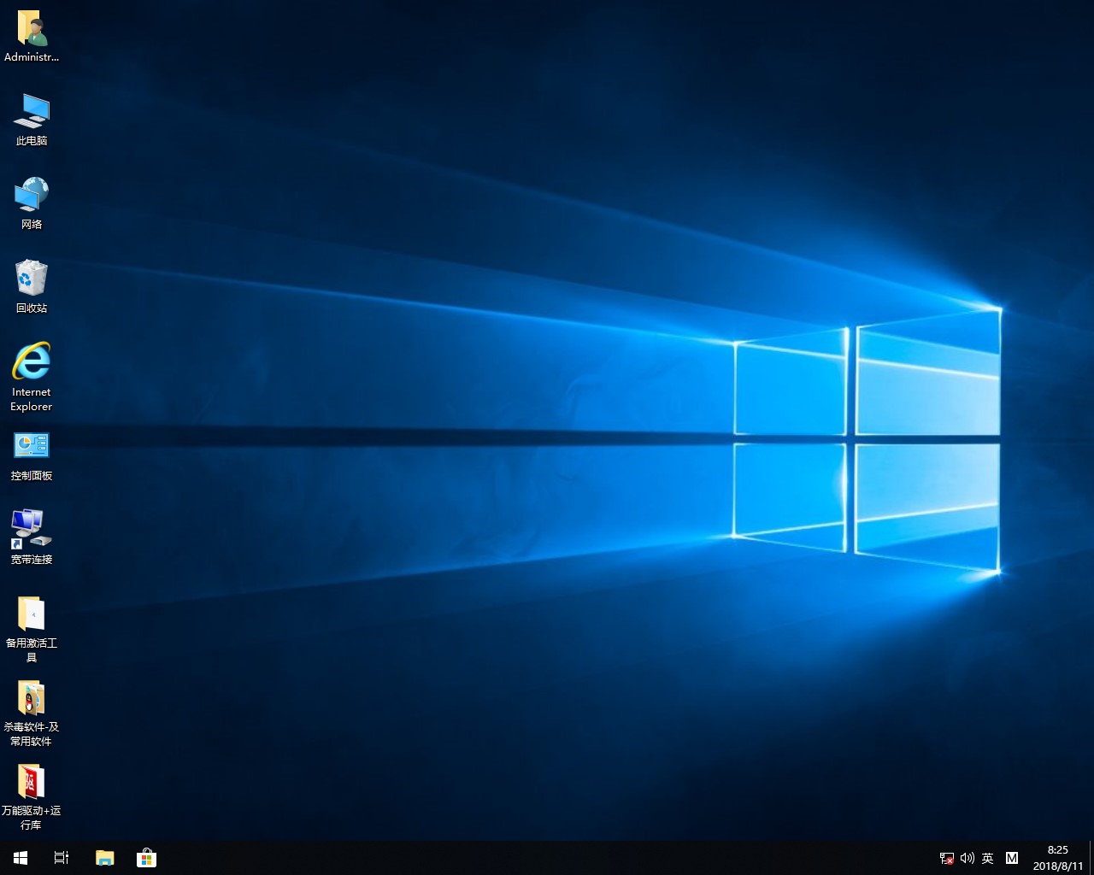Select the 杀毒软件-及常用软件 folder icon
This screenshot has width=1094, height=875.
(32, 714)
